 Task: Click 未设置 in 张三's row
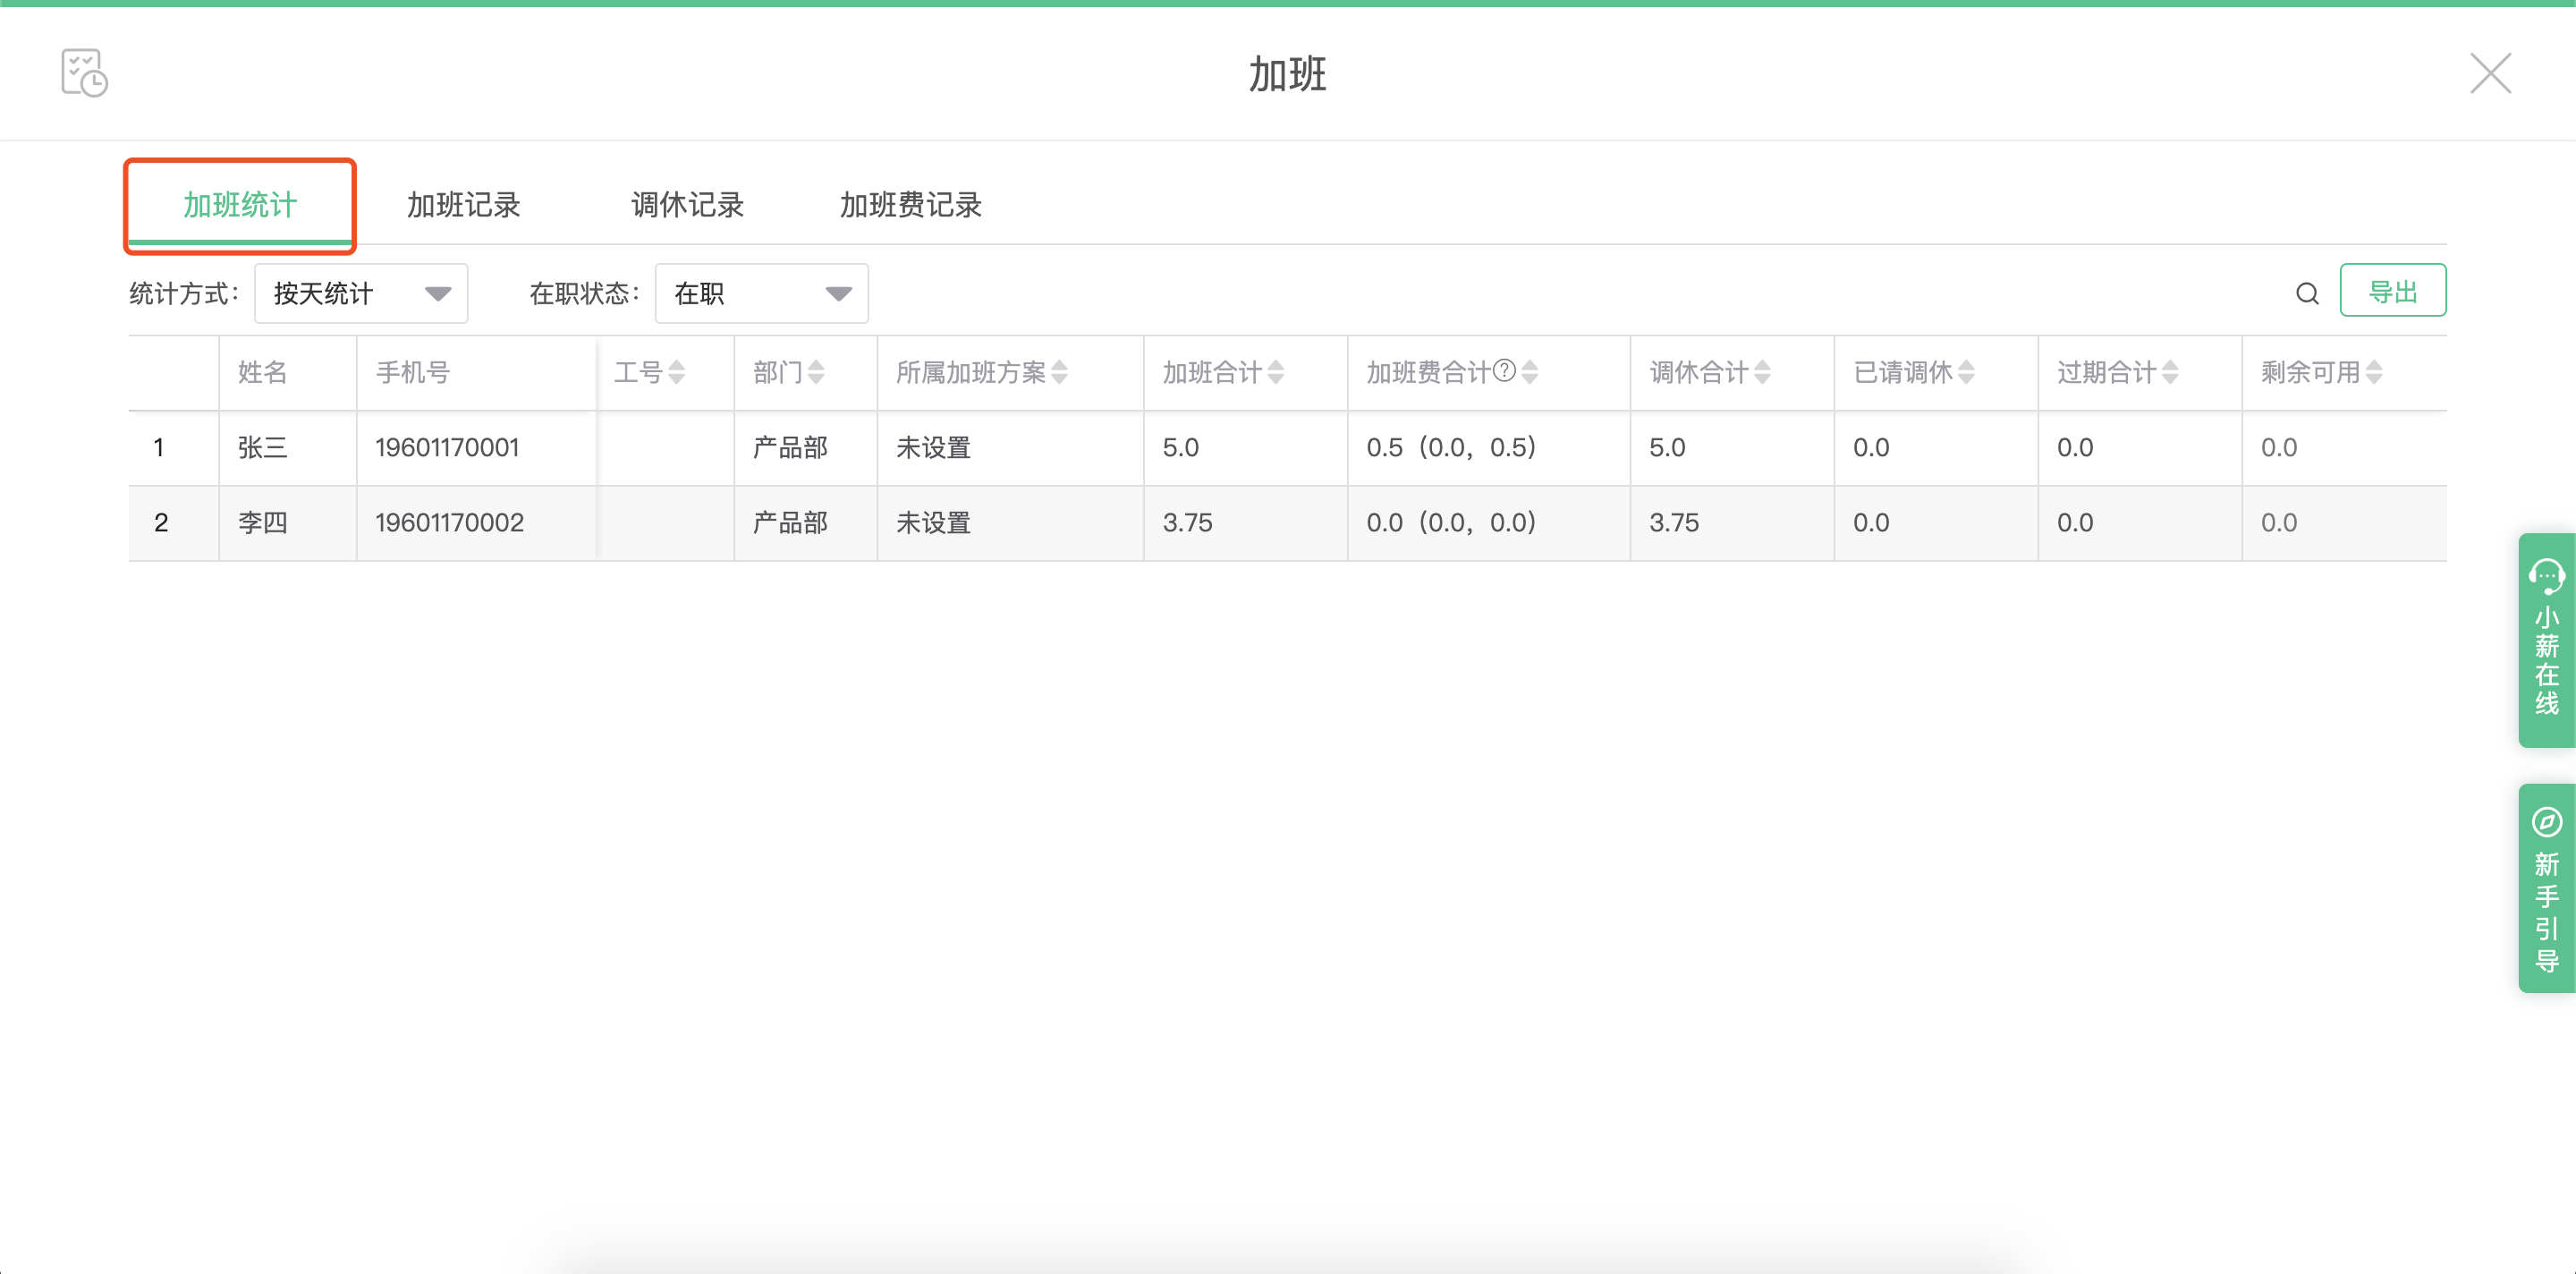coord(933,447)
